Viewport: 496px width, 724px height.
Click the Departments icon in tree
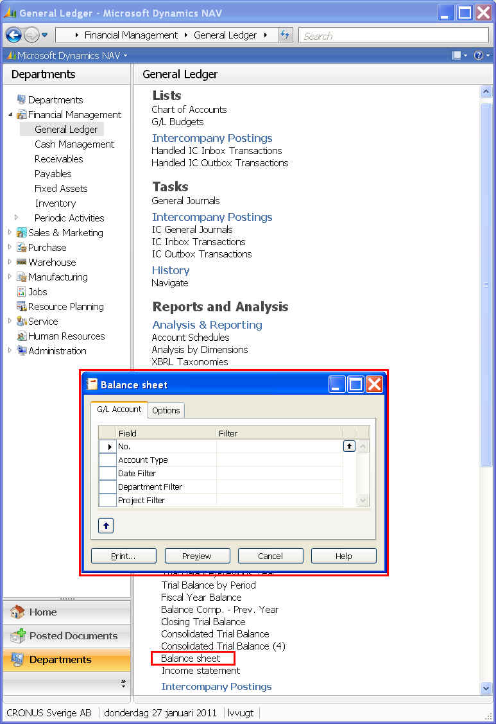(22, 99)
